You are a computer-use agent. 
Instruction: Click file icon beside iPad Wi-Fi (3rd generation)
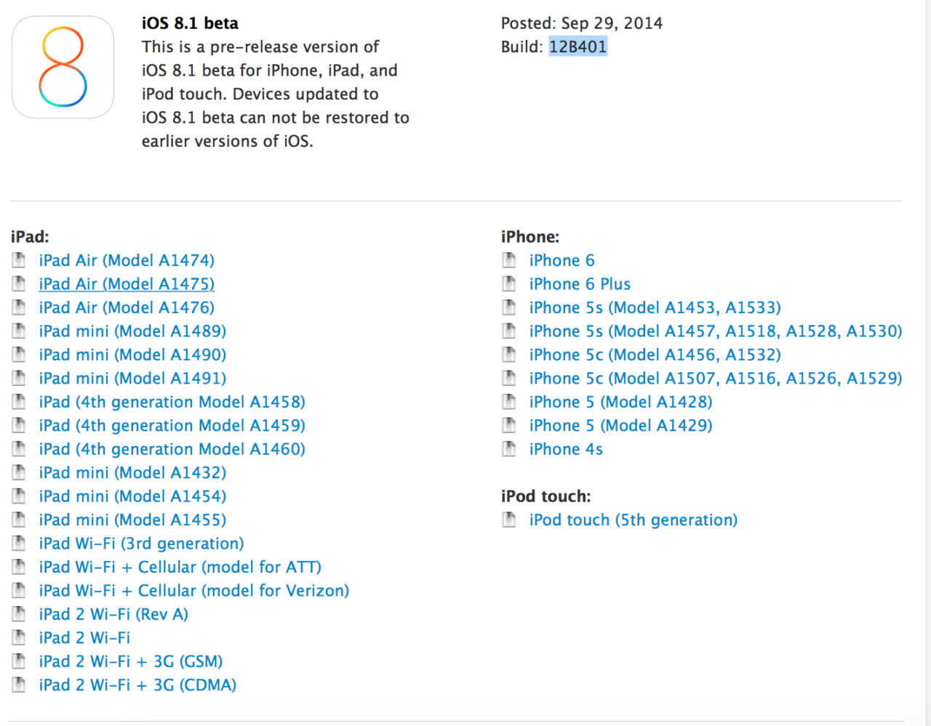tap(19, 544)
